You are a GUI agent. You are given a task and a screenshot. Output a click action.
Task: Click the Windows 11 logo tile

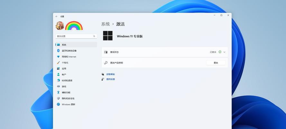pyautogui.click(x=108, y=35)
